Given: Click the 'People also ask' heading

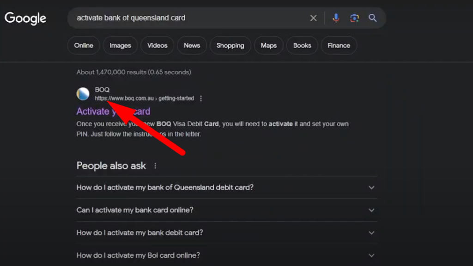Looking at the screenshot, I should click(111, 166).
